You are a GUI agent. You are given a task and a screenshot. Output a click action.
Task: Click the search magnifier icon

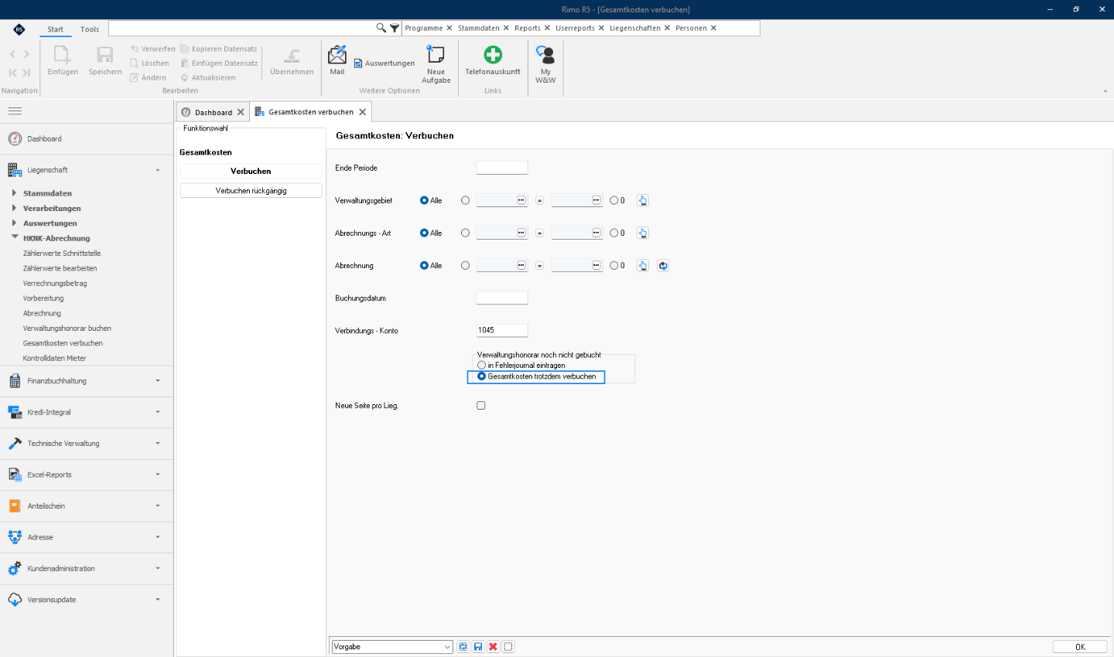[x=381, y=28]
